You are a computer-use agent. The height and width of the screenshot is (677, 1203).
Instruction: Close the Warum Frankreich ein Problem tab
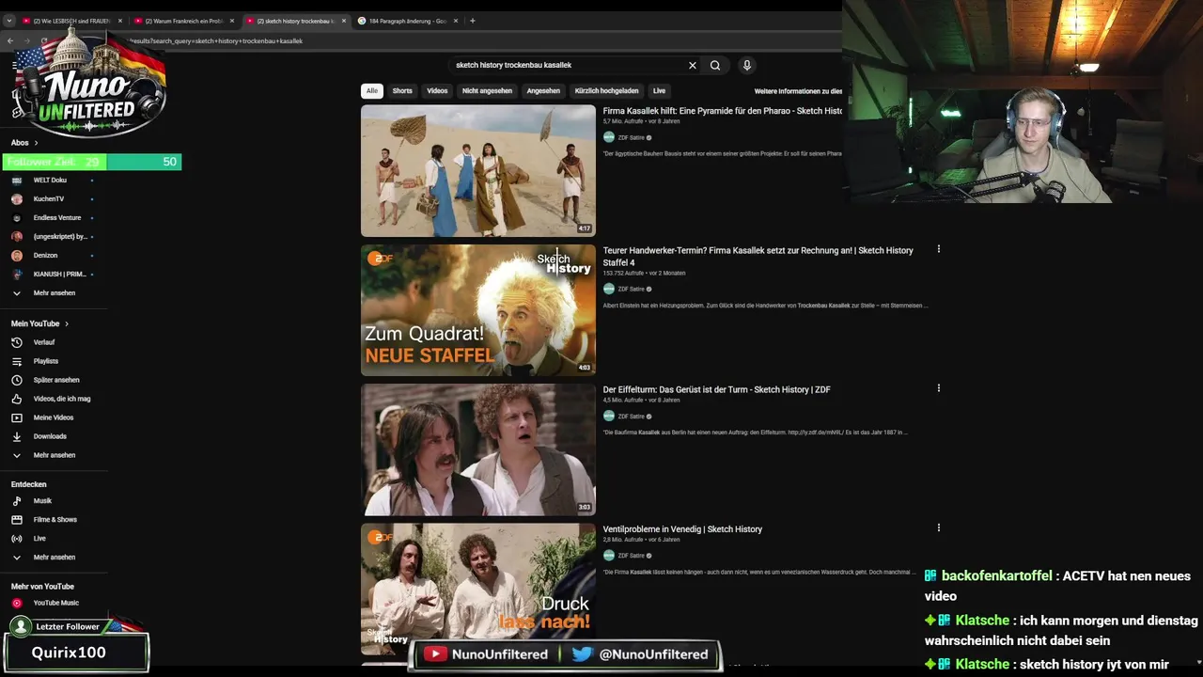click(232, 21)
